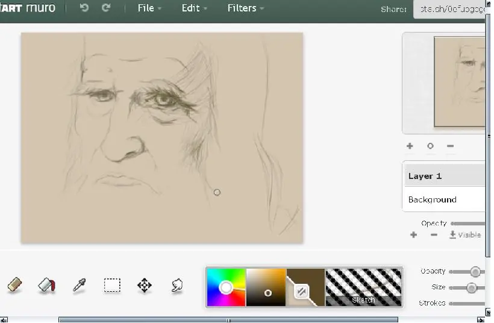Zoom out with navigator minus icon
The height and width of the screenshot is (323, 494).
450,146
